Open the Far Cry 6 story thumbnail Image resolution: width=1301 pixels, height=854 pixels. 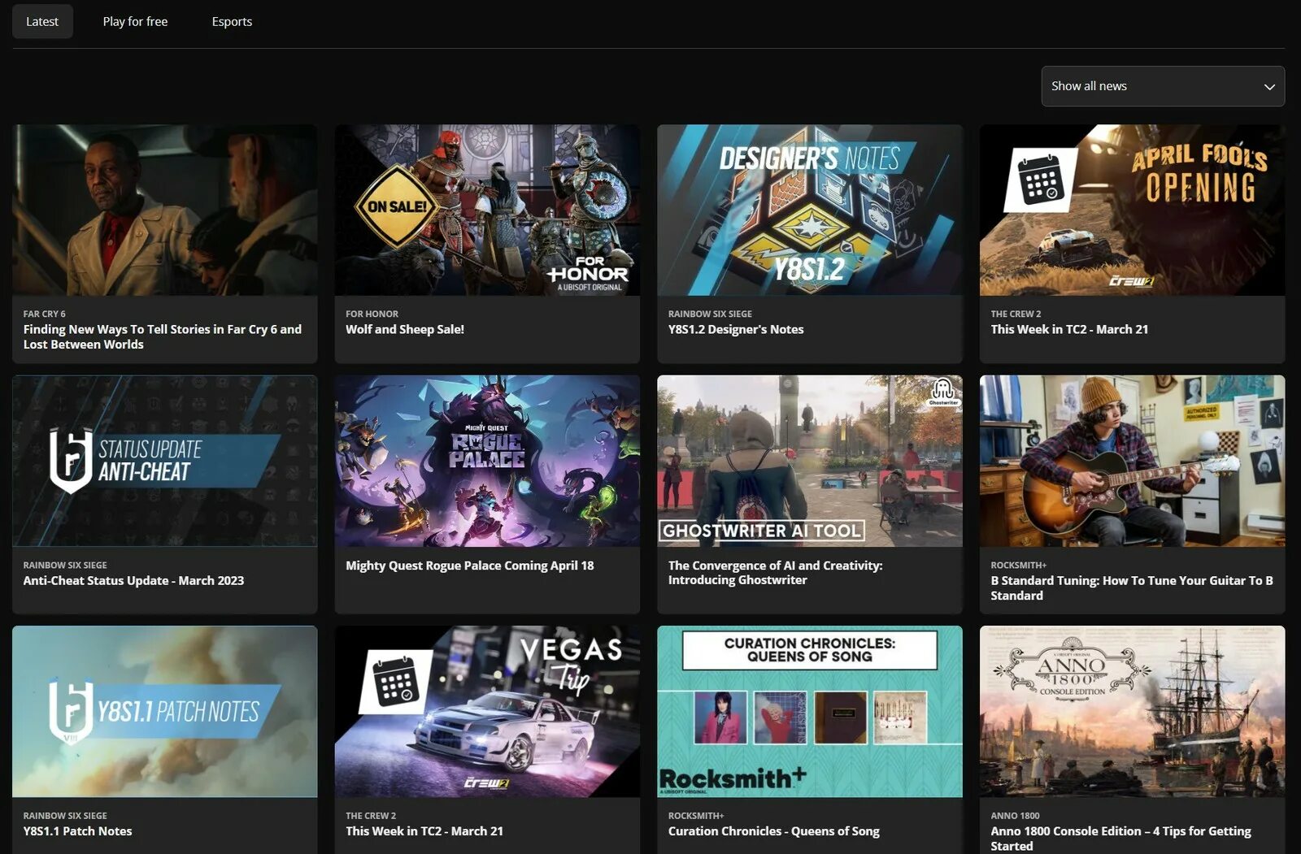click(x=165, y=210)
